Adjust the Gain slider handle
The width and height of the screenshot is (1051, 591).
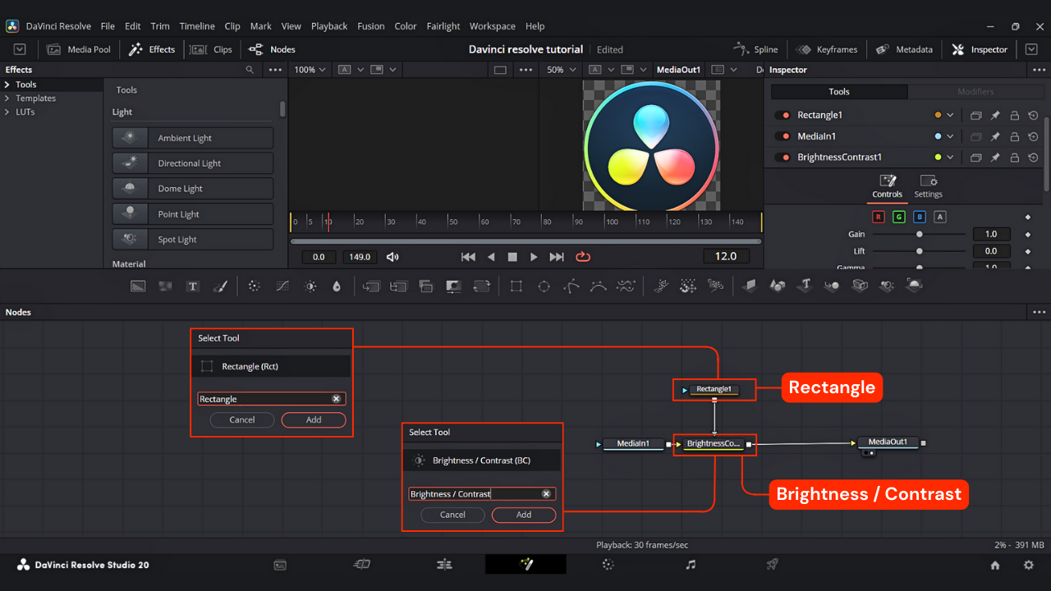(920, 234)
